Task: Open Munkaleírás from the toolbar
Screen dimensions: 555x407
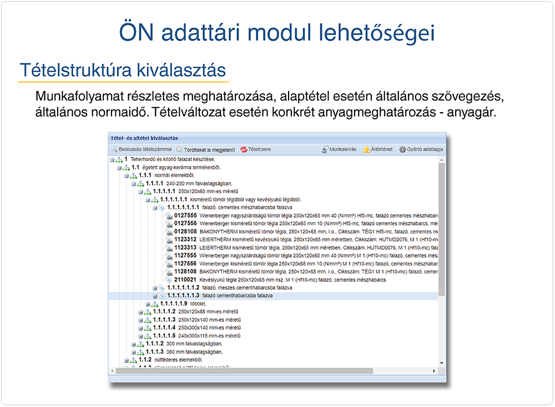Action: click(339, 149)
